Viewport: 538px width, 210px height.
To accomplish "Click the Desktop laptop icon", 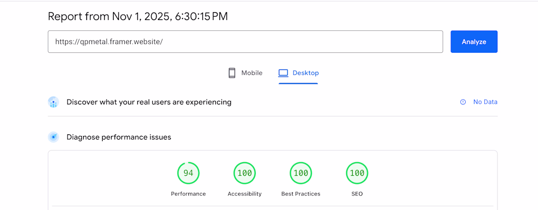I will pos(283,73).
